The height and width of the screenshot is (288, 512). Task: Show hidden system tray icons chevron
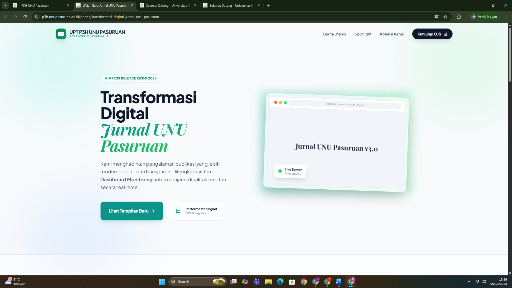click(469, 282)
